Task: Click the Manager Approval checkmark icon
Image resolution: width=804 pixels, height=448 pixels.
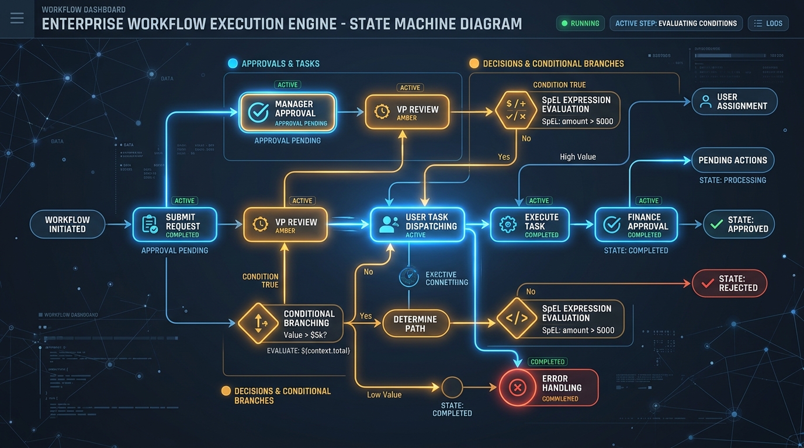Action: [258, 113]
